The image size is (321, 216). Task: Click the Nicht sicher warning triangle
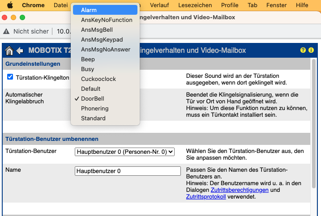[x=6, y=31]
